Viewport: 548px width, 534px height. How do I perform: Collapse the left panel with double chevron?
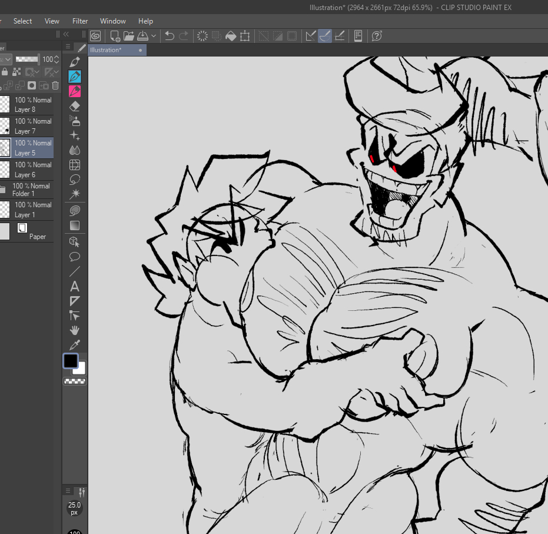tap(66, 35)
